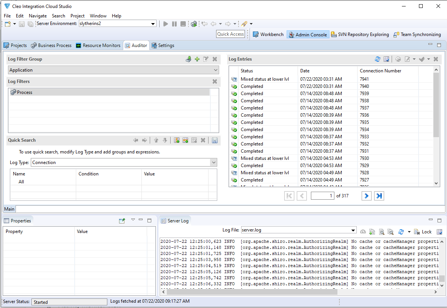
Task: Click the add group icon in Quick Search
Action: pos(177,140)
